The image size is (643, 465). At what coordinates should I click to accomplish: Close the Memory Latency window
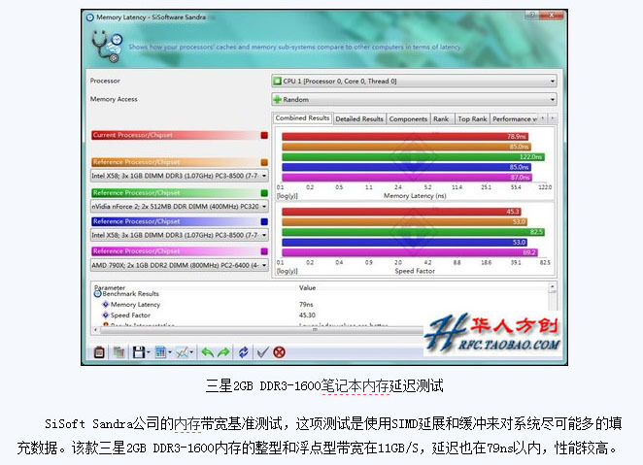pyautogui.click(x=552, y=16)
